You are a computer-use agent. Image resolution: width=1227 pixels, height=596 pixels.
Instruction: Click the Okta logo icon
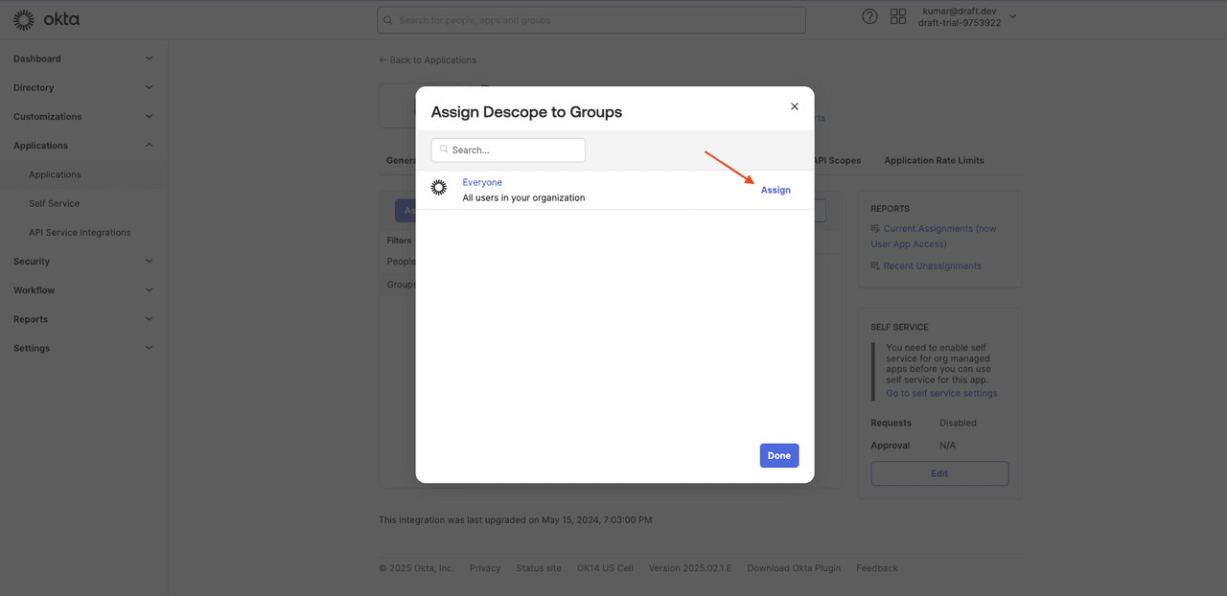pos(23,18)
